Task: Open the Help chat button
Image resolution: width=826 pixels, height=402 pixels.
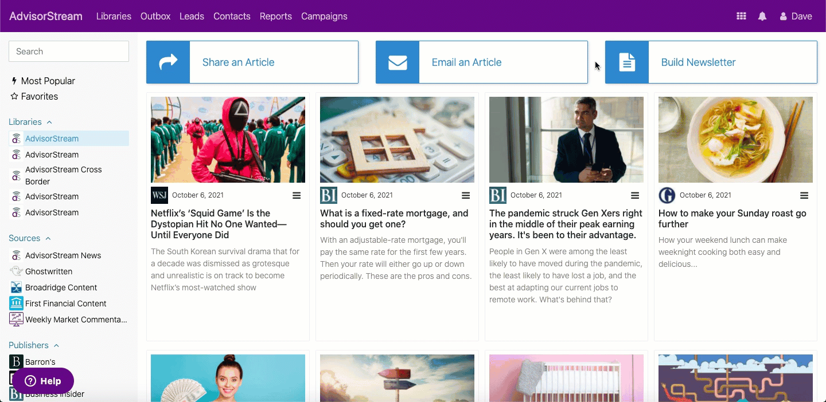Action: pos(43,381)
